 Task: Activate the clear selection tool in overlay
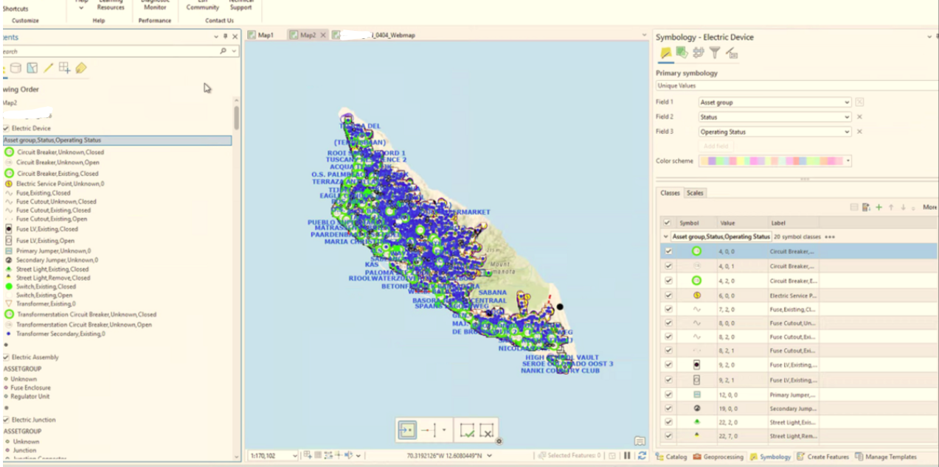point(485,430)
